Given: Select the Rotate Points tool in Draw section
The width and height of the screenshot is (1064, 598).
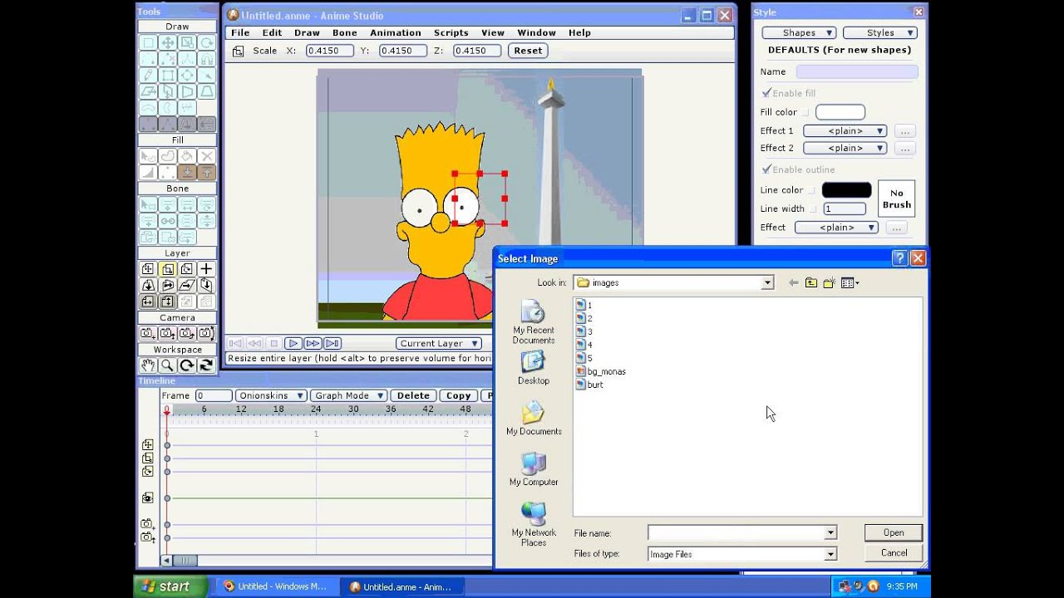Looking at the screenshot, I should 206,42.
